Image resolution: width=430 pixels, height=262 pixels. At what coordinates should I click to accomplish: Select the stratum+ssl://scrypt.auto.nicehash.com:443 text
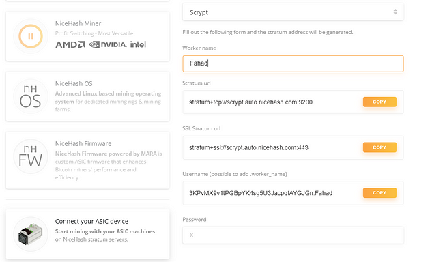pos(248,148)
